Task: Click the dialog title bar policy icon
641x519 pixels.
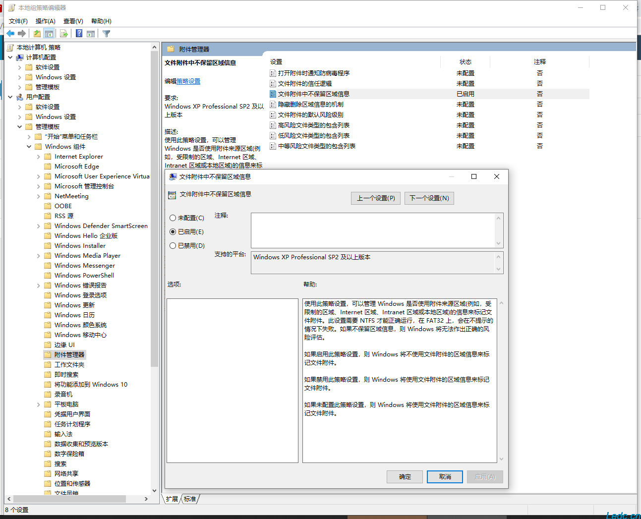Action: [173, 176]
